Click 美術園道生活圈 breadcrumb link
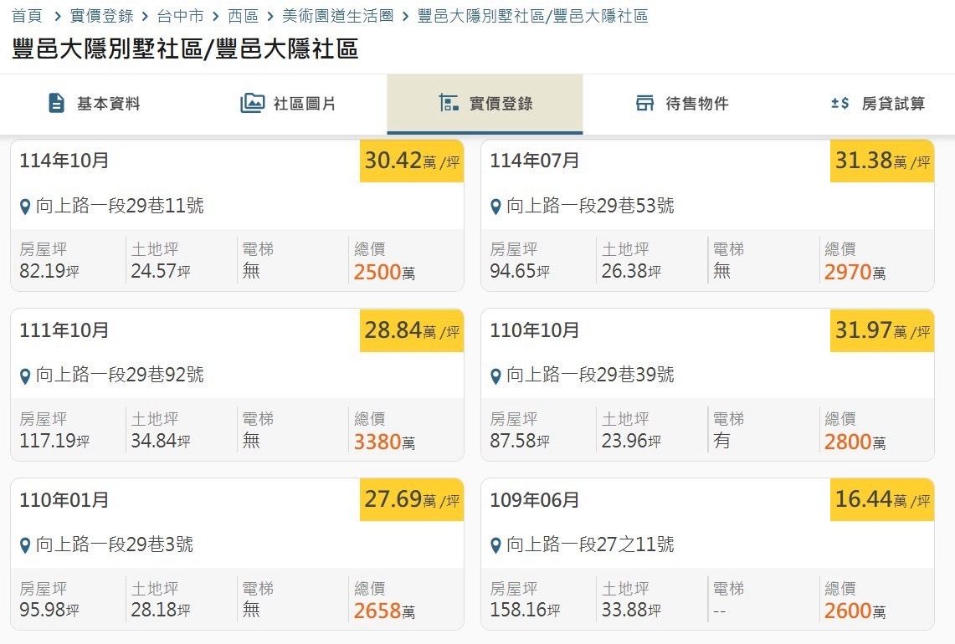Viewport: 955px width, 644px height. 337,16
